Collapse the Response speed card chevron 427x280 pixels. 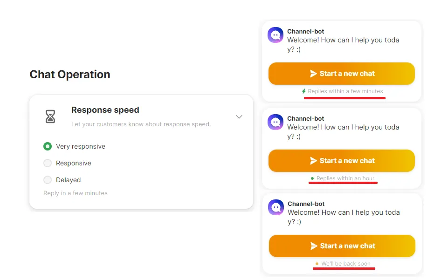239,116
